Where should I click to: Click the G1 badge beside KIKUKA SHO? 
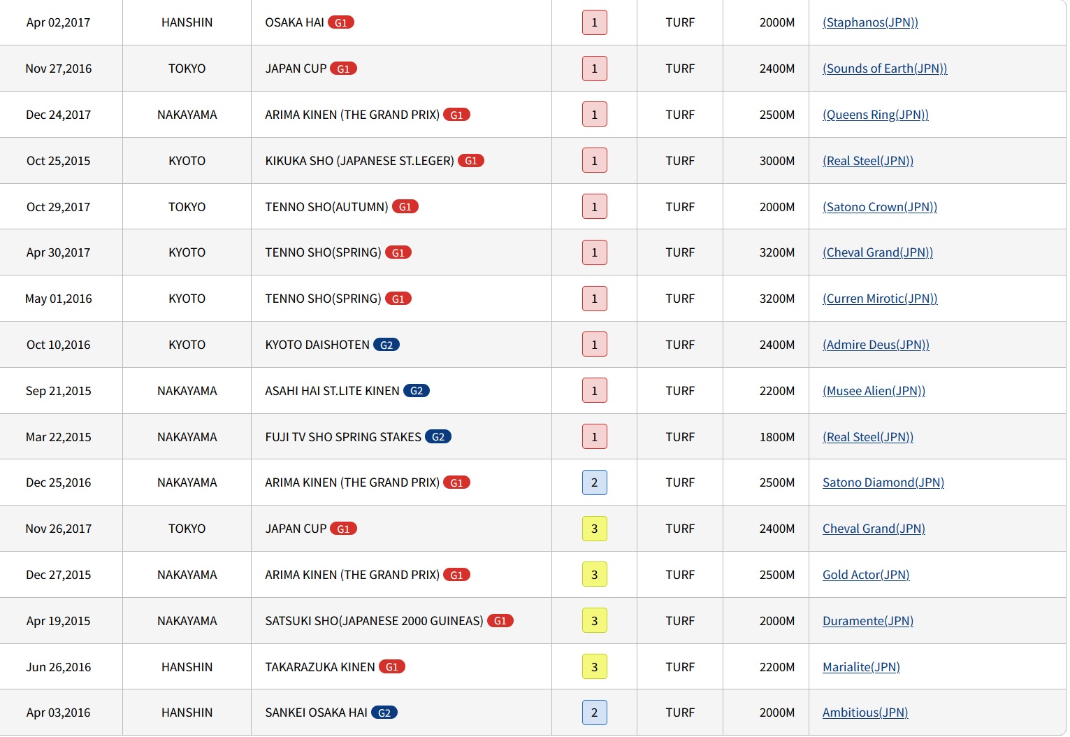click(x=471, y=161)
